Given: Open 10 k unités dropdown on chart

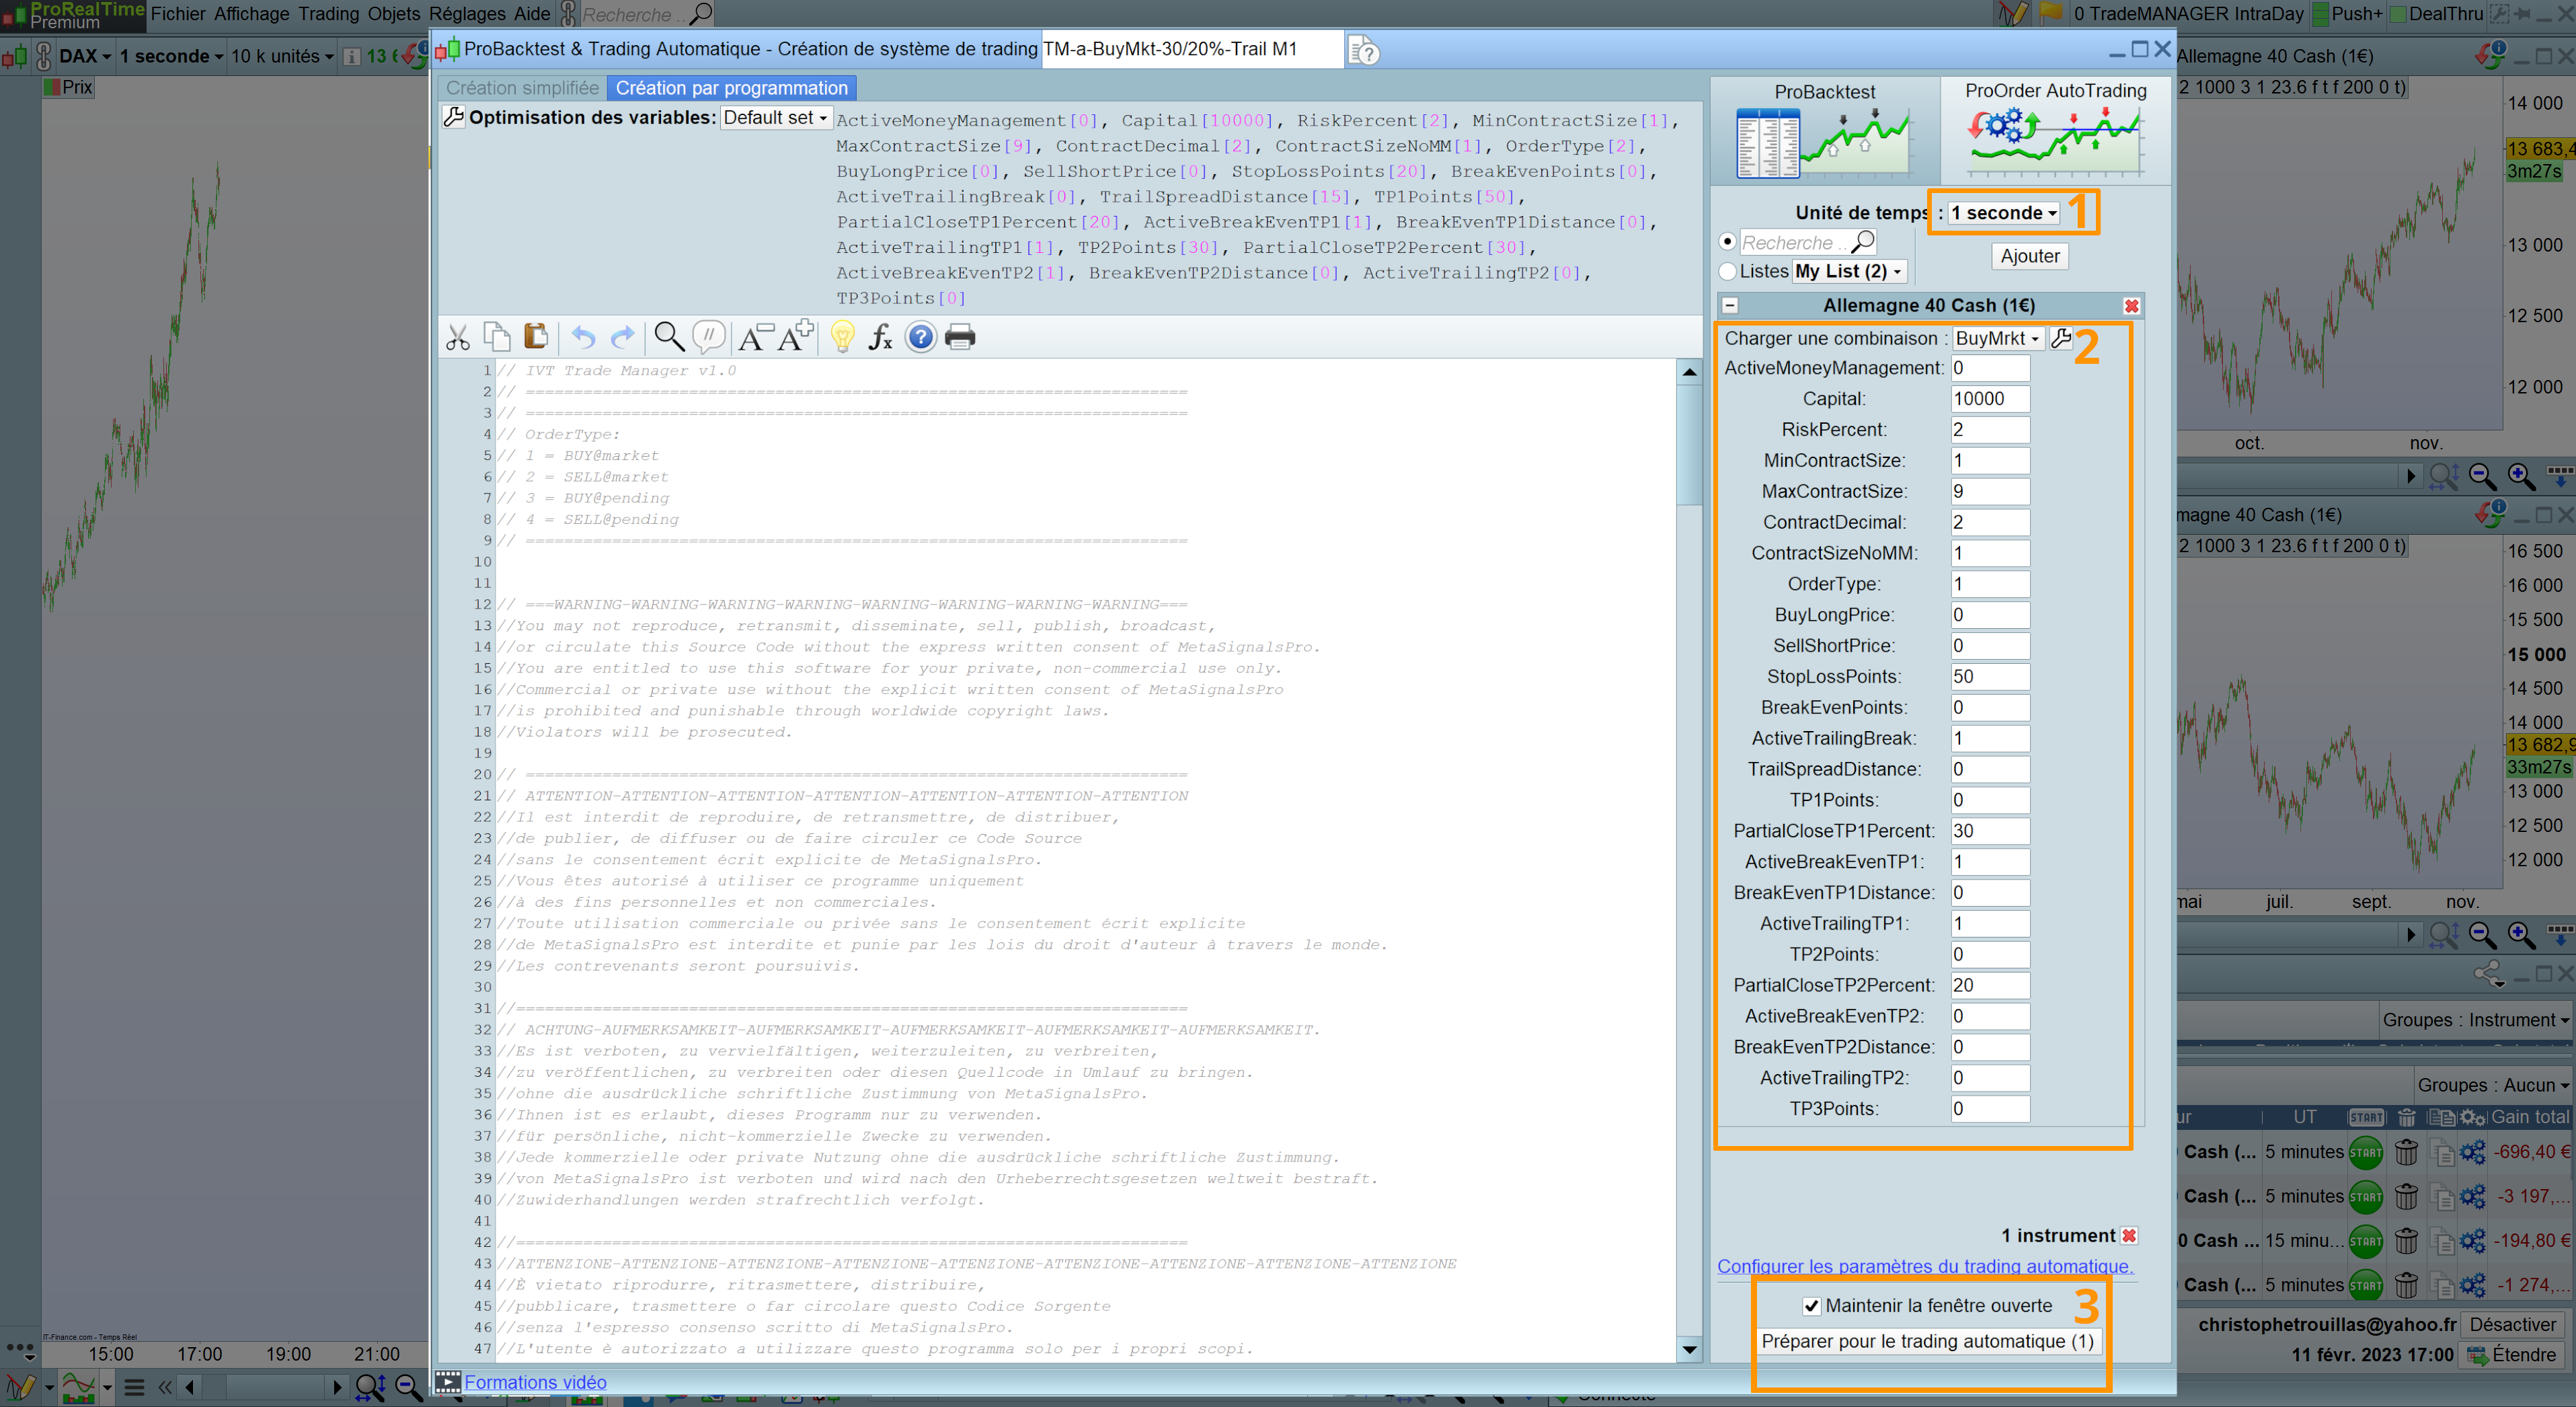Looking at the screenshot, I should pyautogui.click(x=282, y=56).
